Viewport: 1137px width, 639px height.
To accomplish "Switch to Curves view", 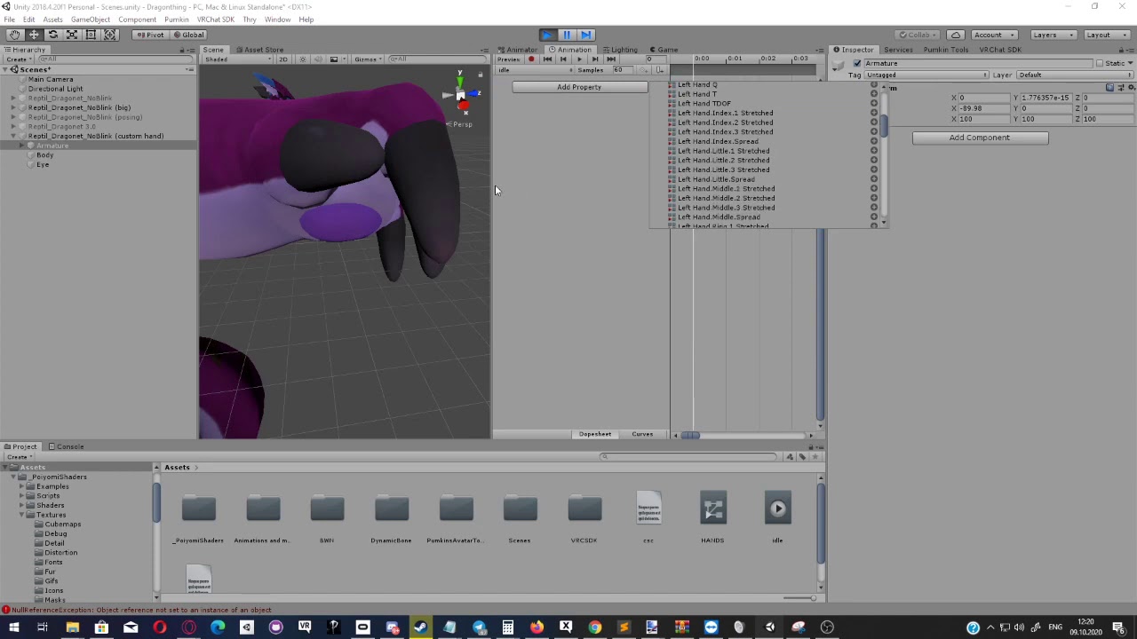I will 642,434.
